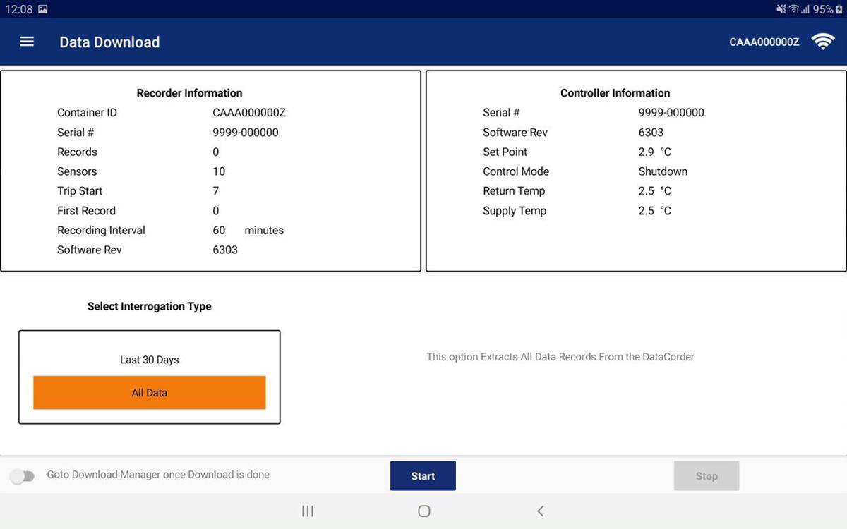Tap the Set Point value 2.9 °C
Image resolution: width=847 pixels, height=529 pixels.
click(x=655, y=152)
